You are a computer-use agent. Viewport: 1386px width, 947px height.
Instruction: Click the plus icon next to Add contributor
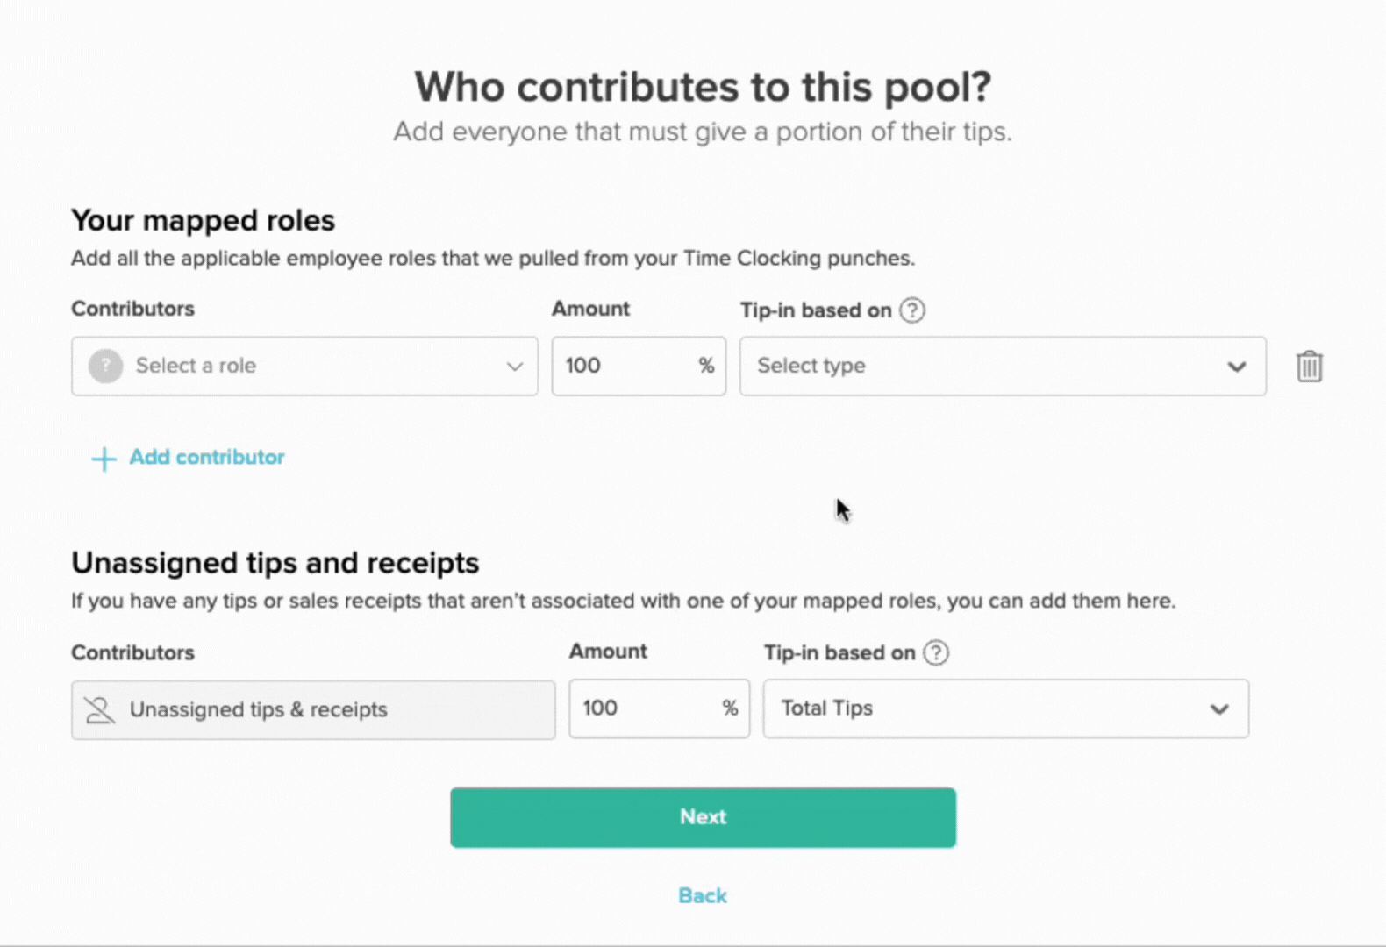103,458
